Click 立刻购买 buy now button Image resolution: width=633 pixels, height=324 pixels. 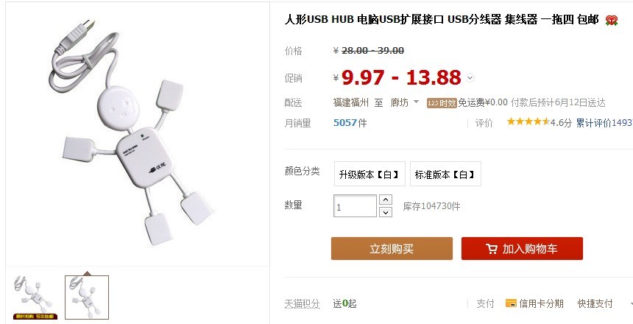click(x=392, y=248)
